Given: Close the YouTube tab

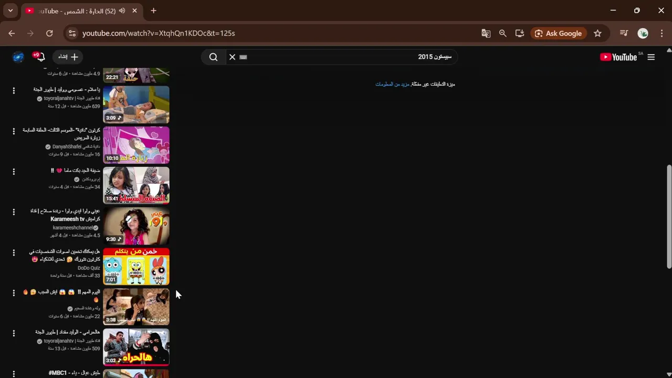Looking at the screenshot, I should coord(135,10).
